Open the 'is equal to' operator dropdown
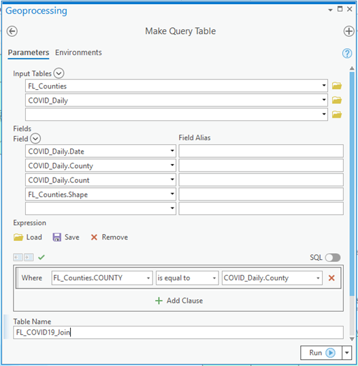The width and height of the screenshot is (358, 366). pyautogui.click(x=214, y=278)
